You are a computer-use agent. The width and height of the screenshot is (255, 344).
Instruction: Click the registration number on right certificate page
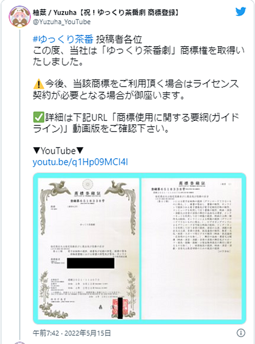(x=168, y=189)
